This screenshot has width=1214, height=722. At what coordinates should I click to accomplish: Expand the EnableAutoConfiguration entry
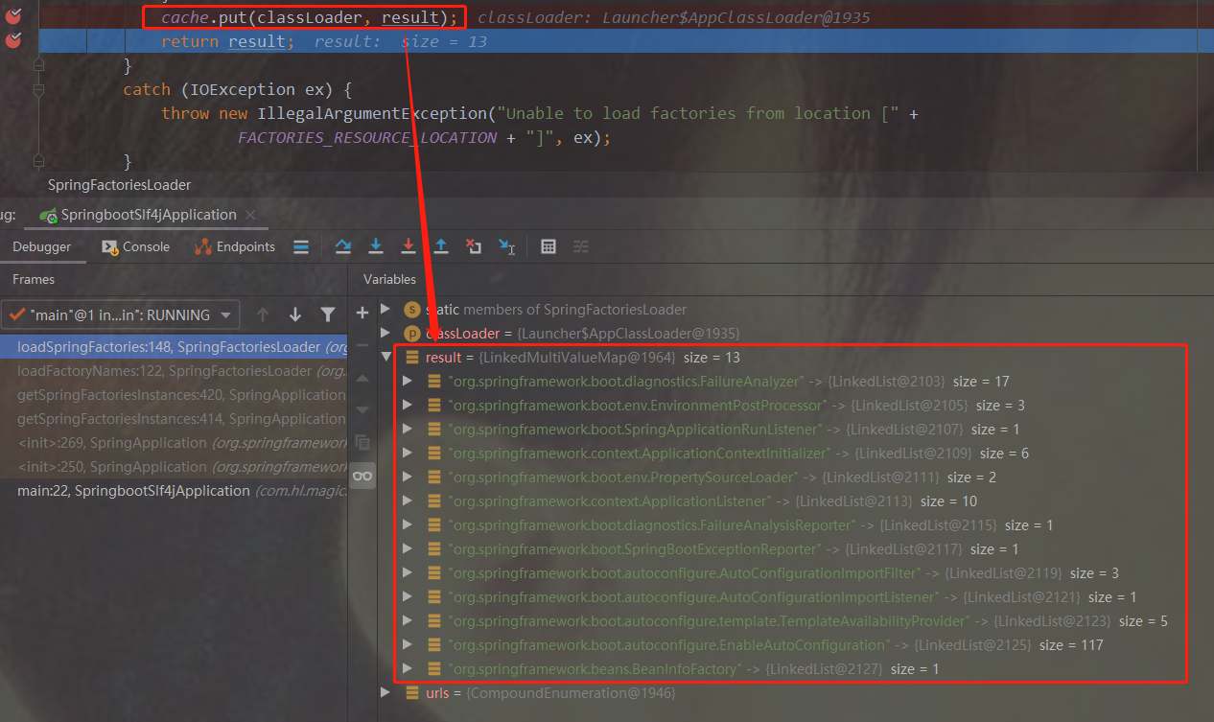coord(408,644)
